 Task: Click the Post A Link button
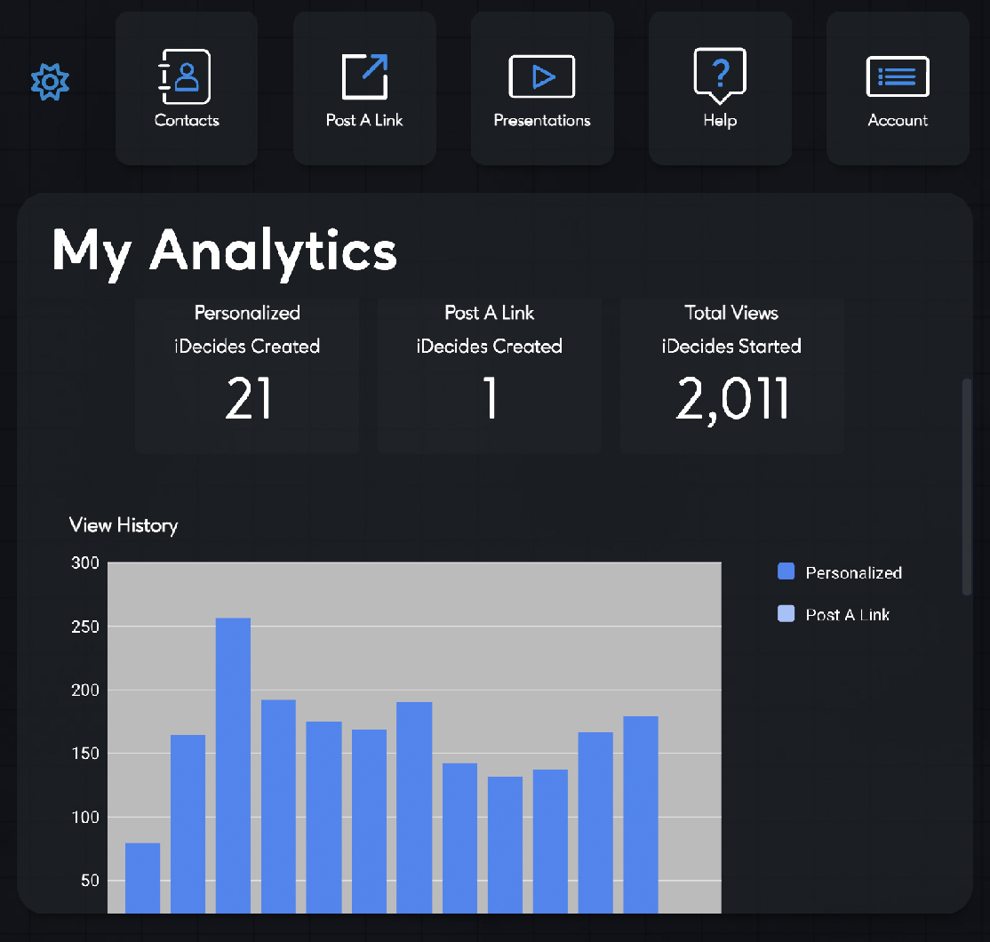tap(363, 87)
